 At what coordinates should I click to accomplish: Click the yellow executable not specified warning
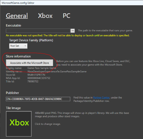coord(68,35)
